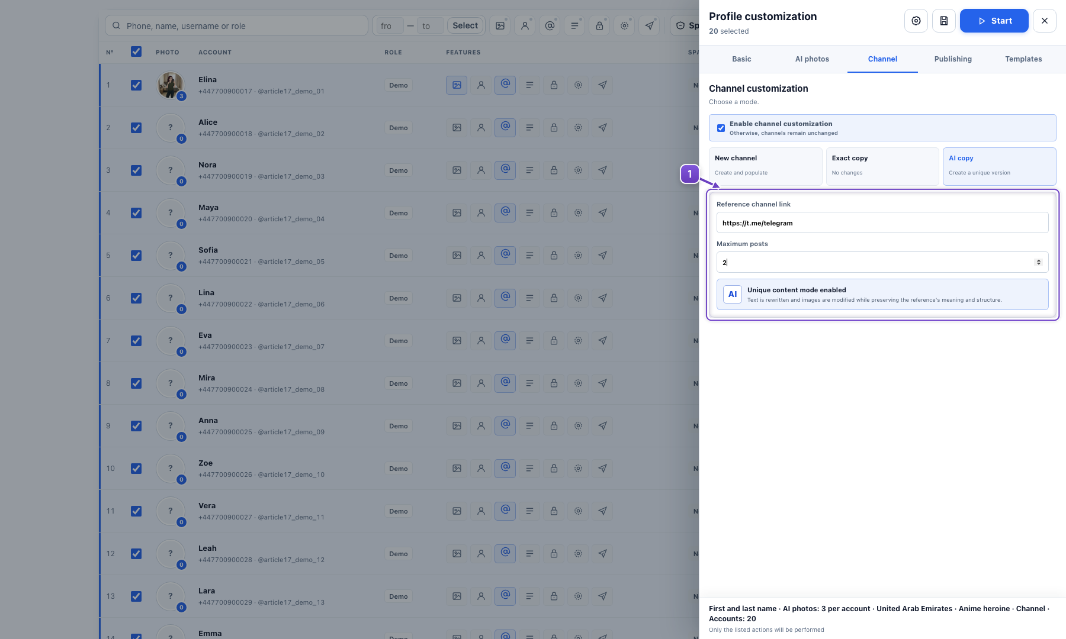Click the 'fro' range start field
The width and height of the screenshot is (1066, 639).
pyautogui.click(x=390, y=25)
